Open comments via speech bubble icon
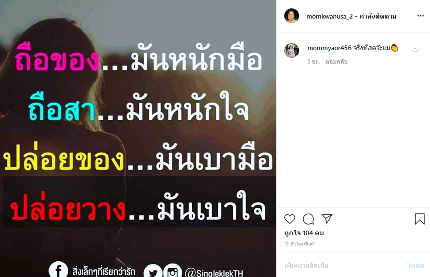 pyautogui.click(x=308, y=219)
